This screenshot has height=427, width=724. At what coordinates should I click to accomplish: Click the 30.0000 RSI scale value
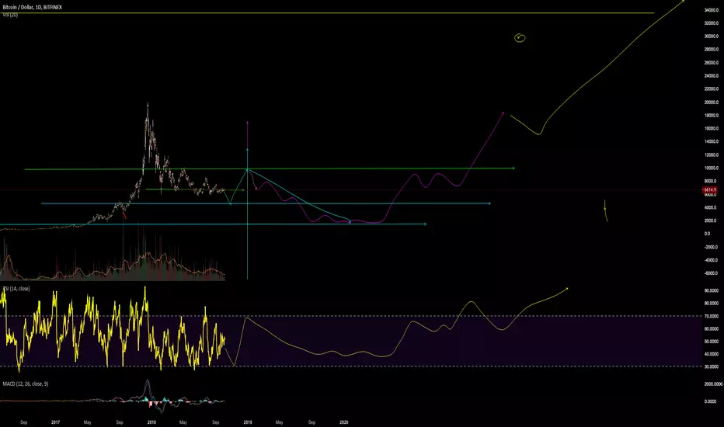712,367
